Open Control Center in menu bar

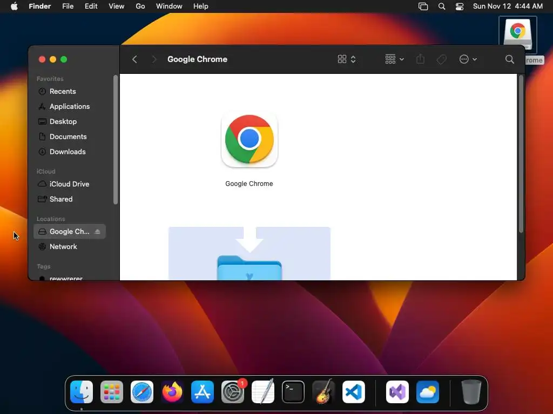point(460,6)
